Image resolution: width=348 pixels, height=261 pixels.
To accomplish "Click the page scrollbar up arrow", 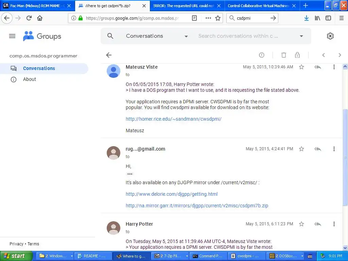I will point(345,66).
